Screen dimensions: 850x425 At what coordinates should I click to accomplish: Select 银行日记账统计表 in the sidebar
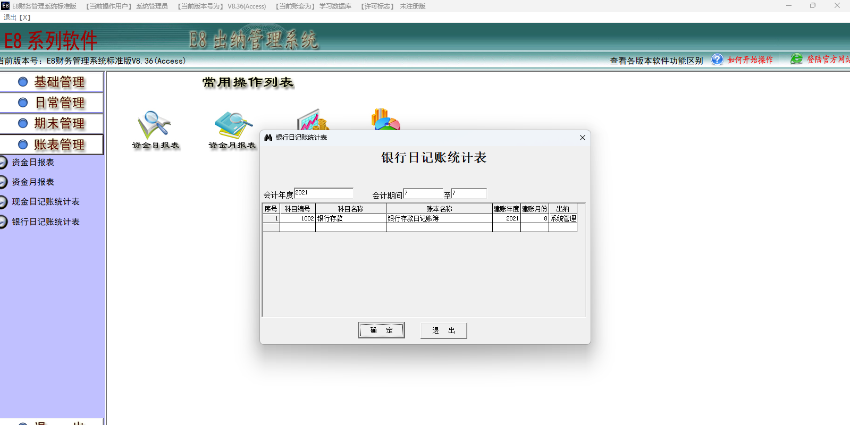[x=45, y=222]
